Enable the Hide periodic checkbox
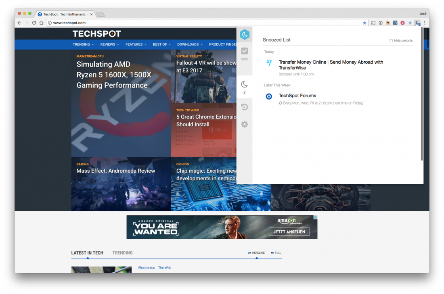Viewport: 444px width, 294px height. click(x=391, y=41)
